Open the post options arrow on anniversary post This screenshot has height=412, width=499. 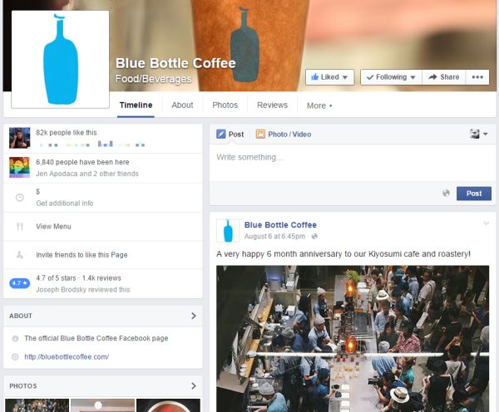point(487,223)
